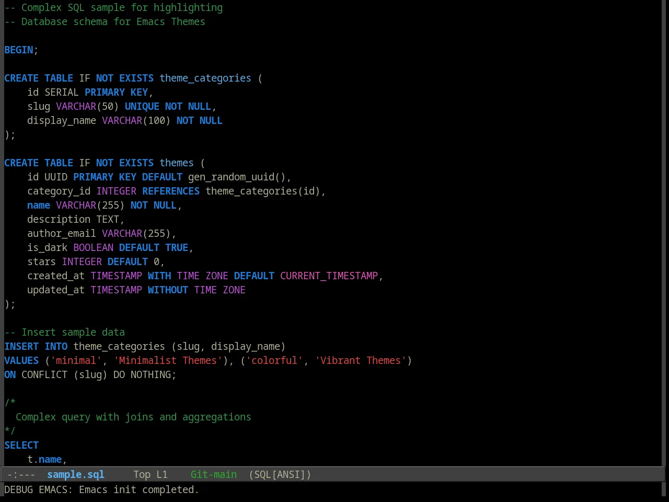Click the '-- Insert sample data' comment

pos(64,332)
